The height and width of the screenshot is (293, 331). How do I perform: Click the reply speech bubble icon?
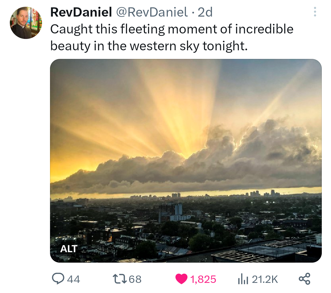[x=58, y=279]
